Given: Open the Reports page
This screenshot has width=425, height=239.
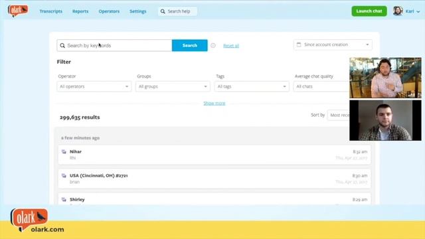Looking at the screenshot, I should click(x=80, y=11).
